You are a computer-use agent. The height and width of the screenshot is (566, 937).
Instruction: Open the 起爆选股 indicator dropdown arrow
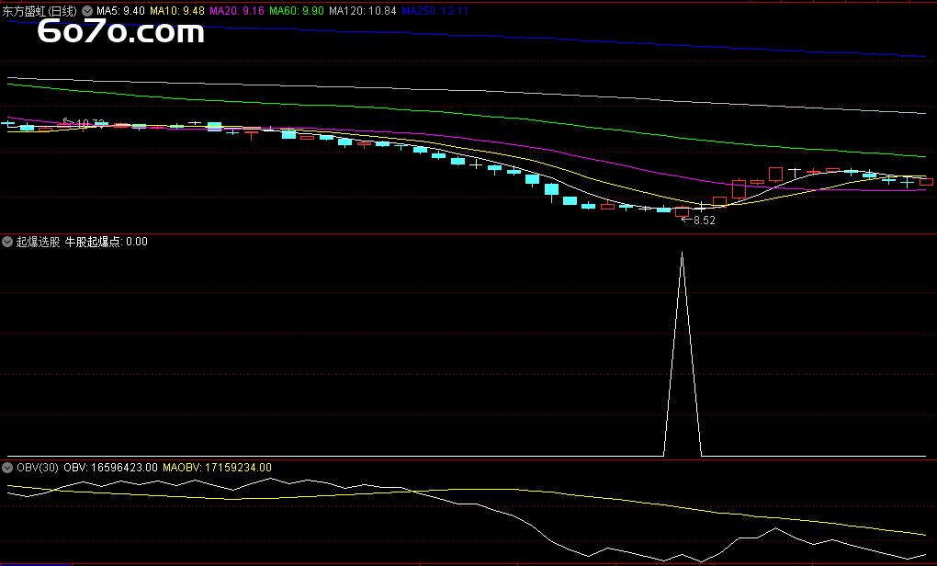coord(8,242)
